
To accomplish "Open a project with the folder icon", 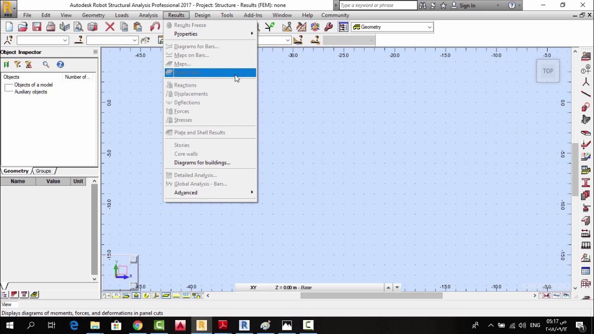I will click(x=23, y=27).
